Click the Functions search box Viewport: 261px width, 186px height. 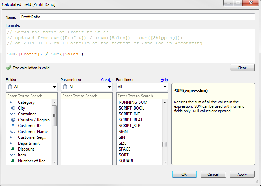[x=142, y=96]
